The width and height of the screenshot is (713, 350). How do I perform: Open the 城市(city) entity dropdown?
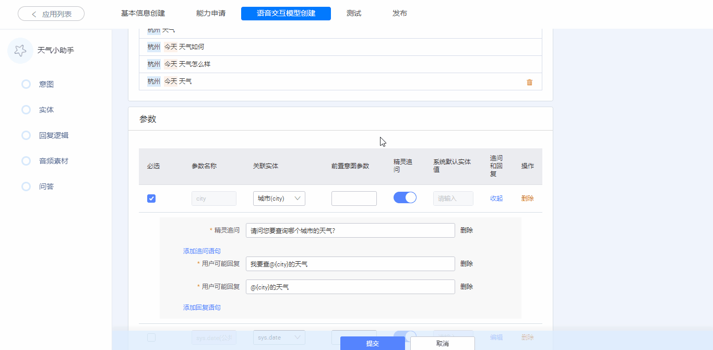pos(279,199)
